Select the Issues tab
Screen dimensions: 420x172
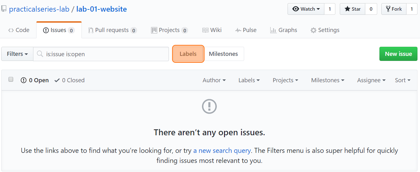click(x=59, y=30)
